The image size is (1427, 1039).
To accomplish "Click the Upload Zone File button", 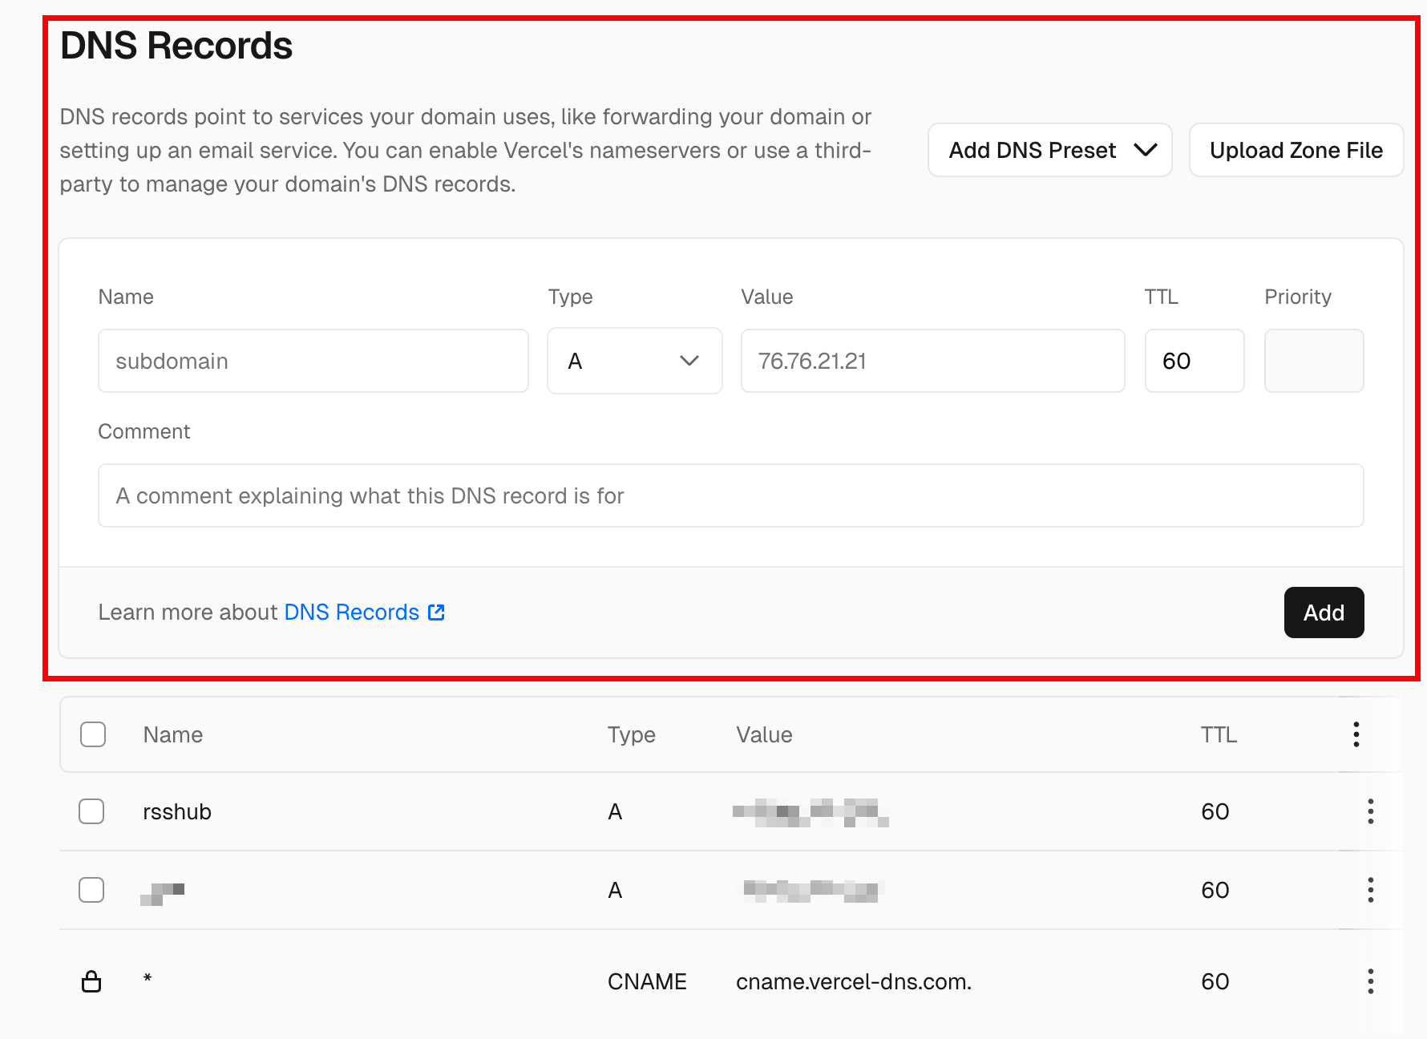I will pyautogui.click(x=1296, y=150).
